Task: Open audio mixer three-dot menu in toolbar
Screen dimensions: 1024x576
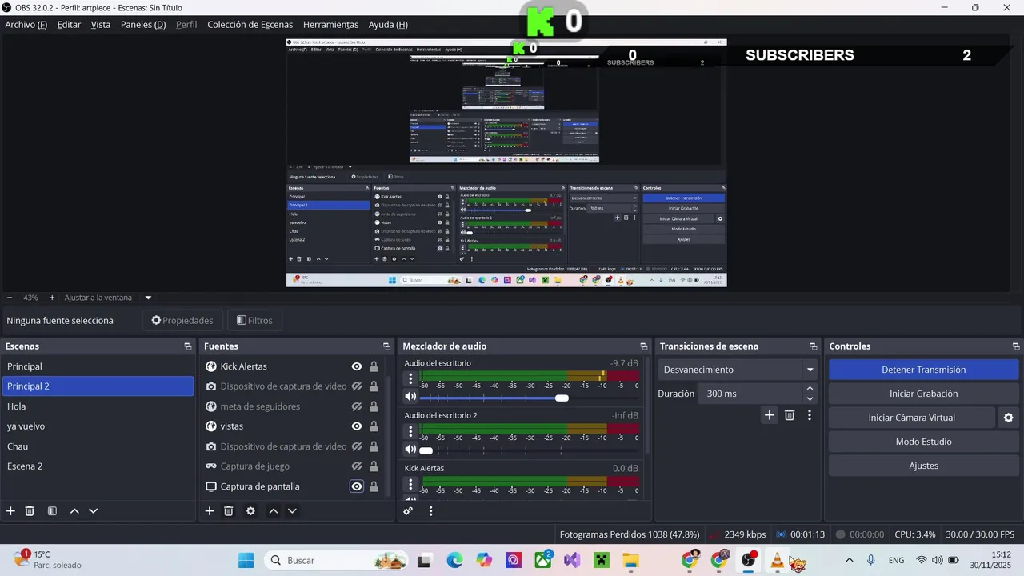Action: coord(430,511)
